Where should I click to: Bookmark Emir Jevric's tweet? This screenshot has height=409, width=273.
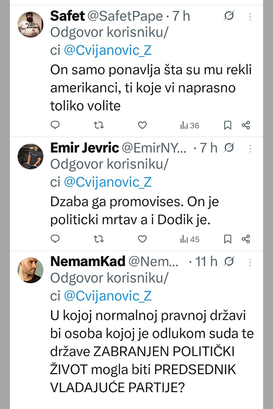[228, 239]
